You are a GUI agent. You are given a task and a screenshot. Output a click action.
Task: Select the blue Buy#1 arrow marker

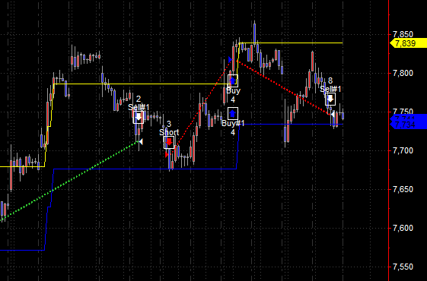pyautogui.click(x=233, y=113)
